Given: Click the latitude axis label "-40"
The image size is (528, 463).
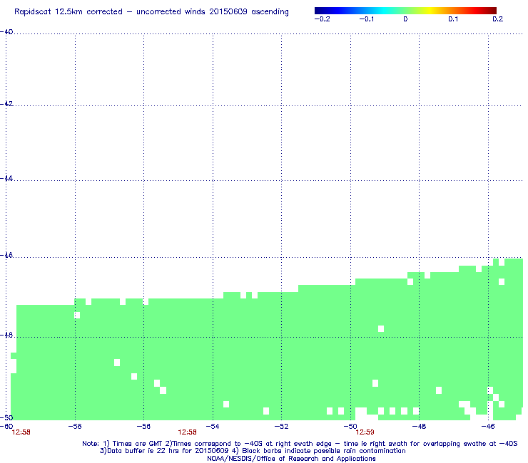Looking at the screenshot, I should [6, 32].
